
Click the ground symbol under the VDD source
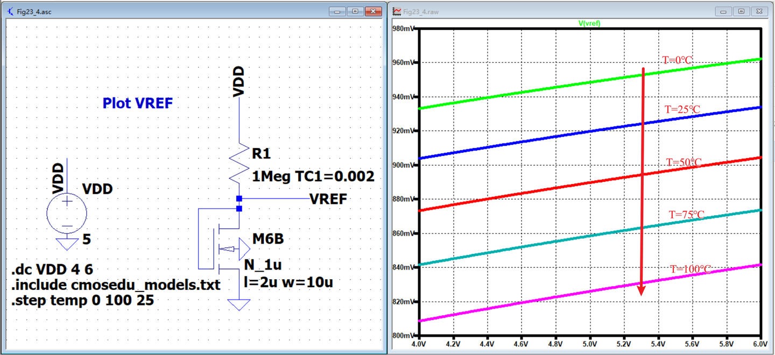tap(66, 245)
